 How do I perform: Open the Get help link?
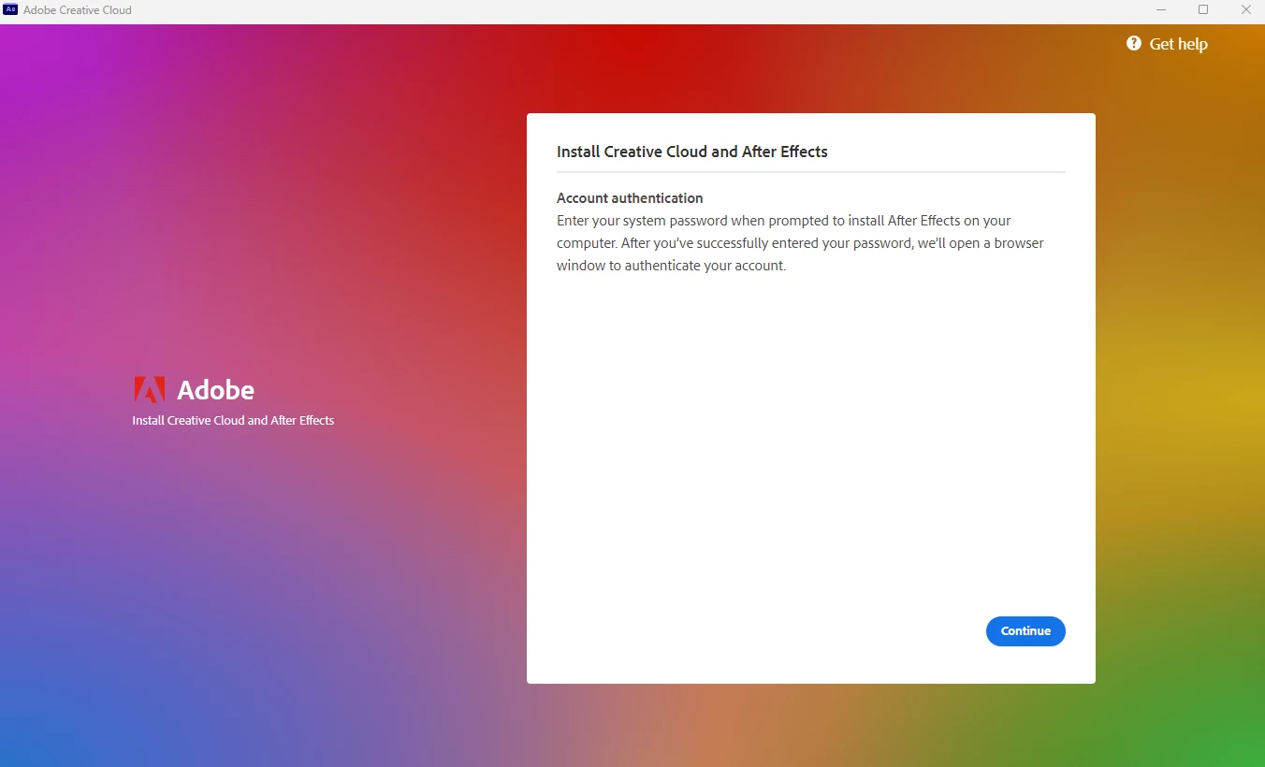point(1167,44)
